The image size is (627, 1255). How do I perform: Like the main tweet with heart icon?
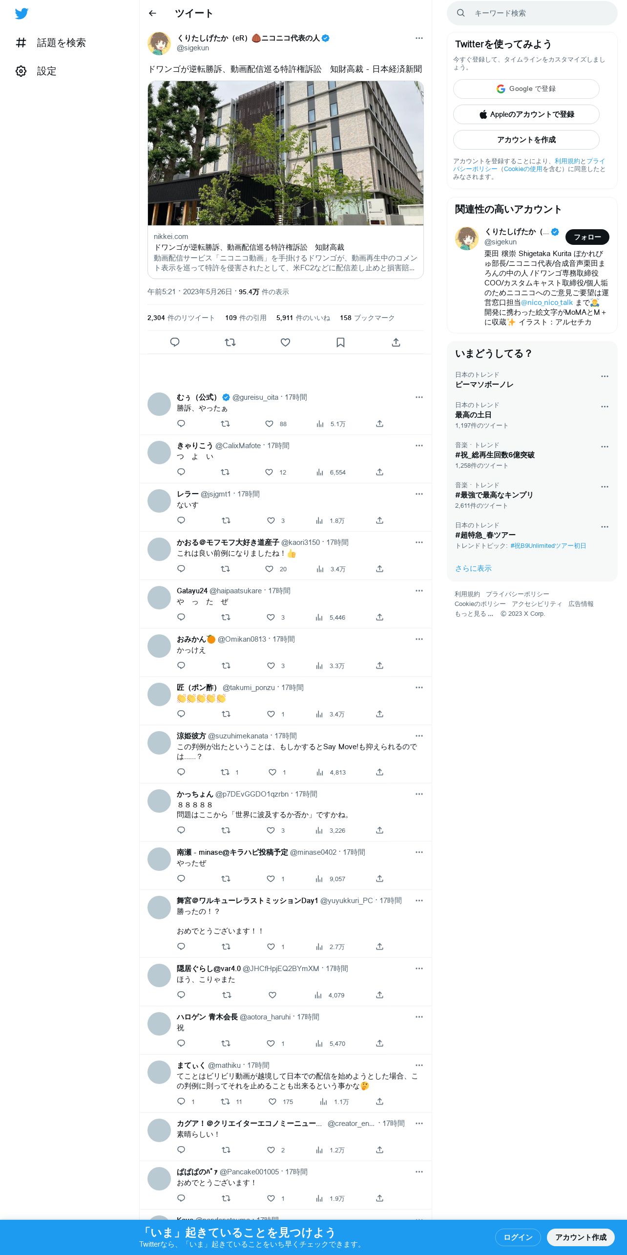coord(286,342)
